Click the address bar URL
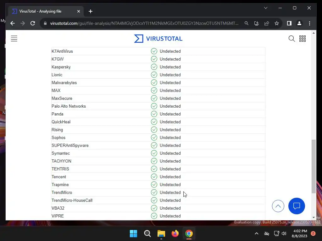322x241 pixels. 144,23
